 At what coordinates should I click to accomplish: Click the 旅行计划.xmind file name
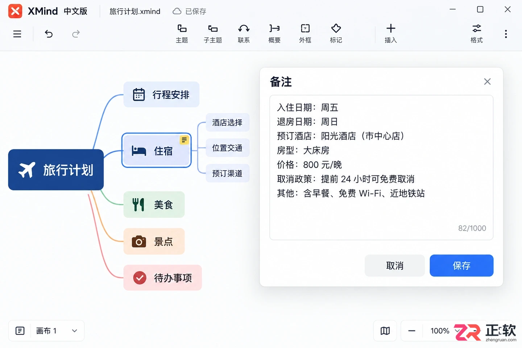(x=135, y=12)
